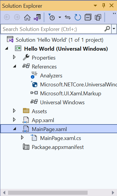117x196 pixels.
Task: Click the Visual Studio solution icon
Action: [10, 39]
